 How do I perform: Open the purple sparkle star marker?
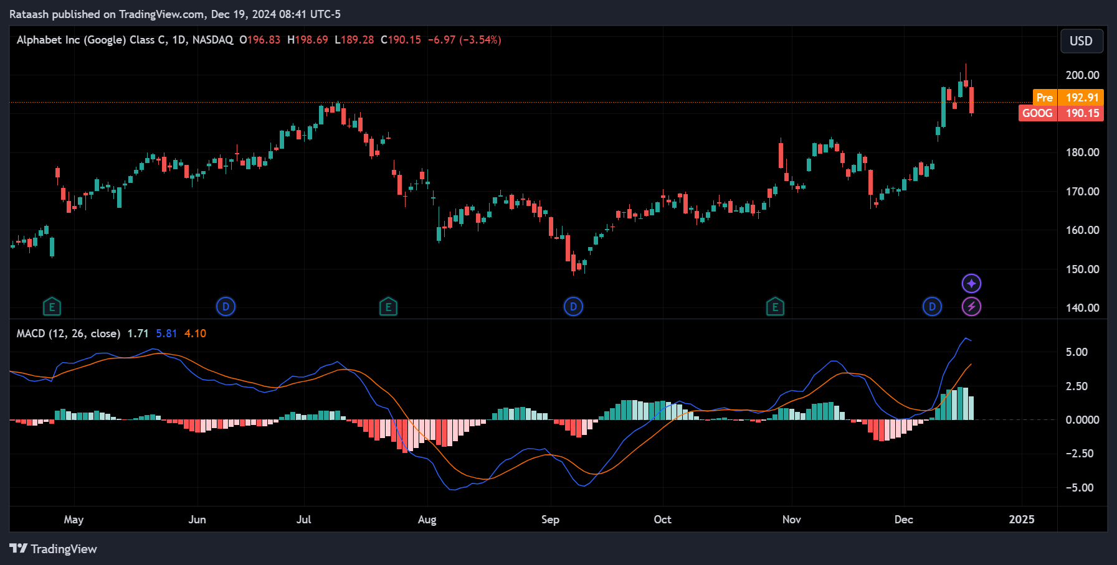[971, 284]
